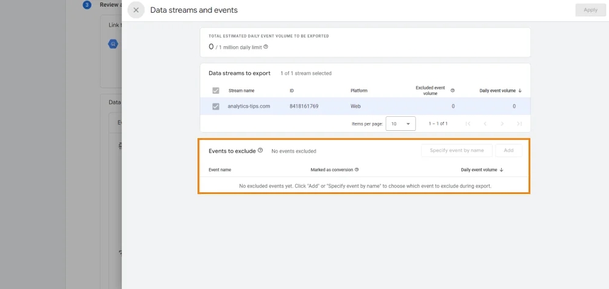Click the Platform column header

pyautogui.click(x=359, y=91)
